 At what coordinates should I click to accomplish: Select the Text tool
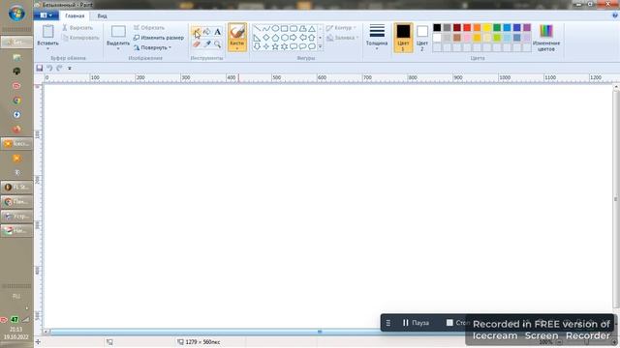[x=217, y=32]
